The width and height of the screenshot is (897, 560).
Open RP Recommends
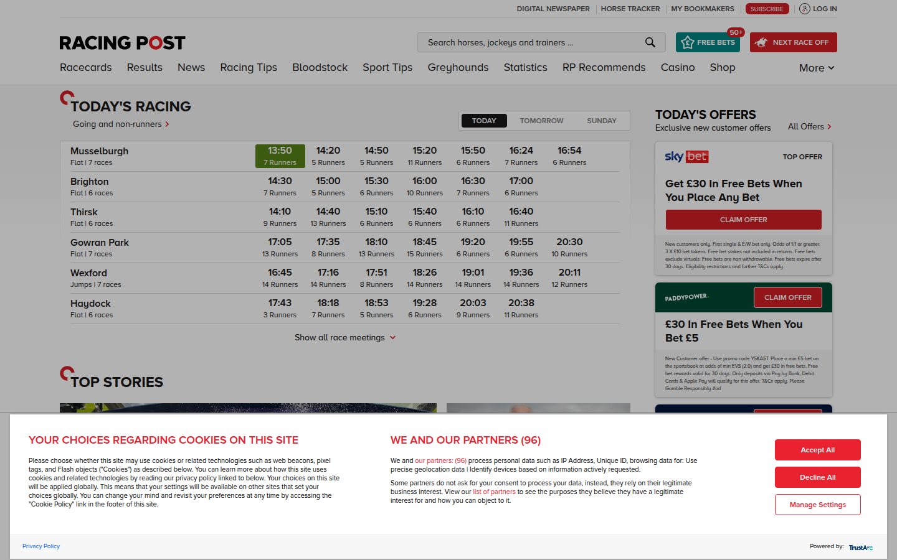tap(604, 67)
